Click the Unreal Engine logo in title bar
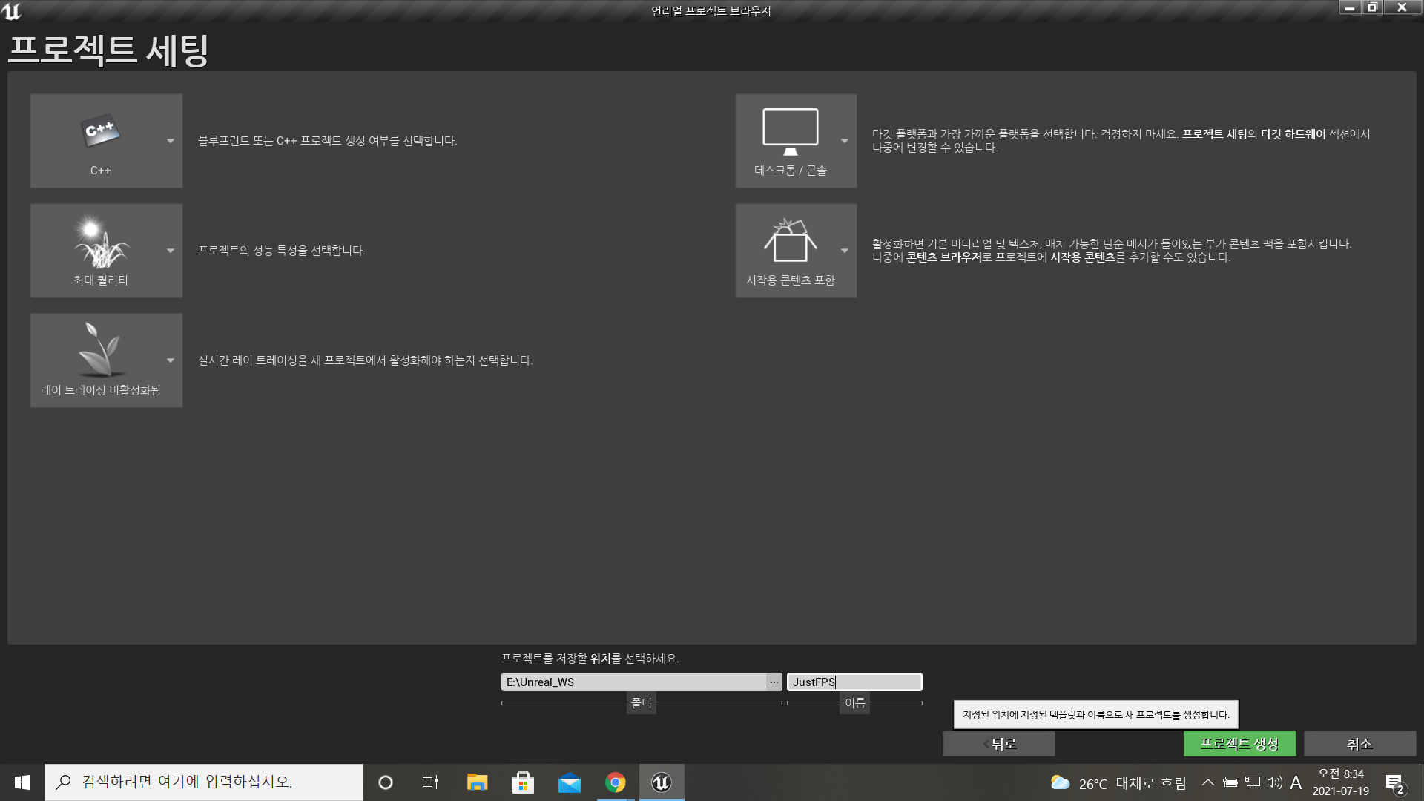Viewport: 1424px width, 801px height. (x=12, y=10)
